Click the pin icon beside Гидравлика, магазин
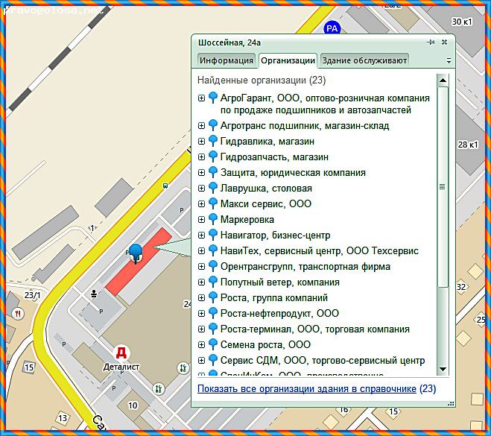 point(212,141)
